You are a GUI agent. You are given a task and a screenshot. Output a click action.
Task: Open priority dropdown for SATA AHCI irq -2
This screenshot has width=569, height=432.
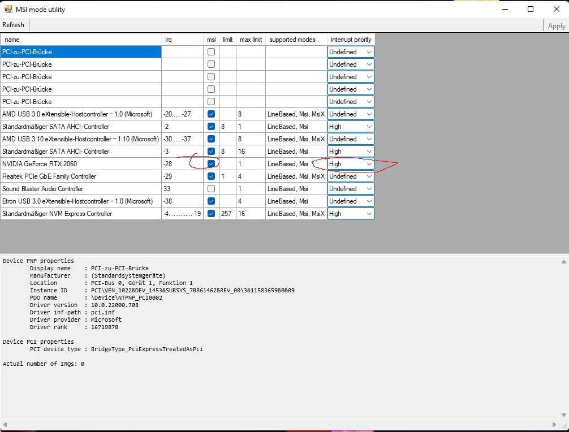(x=351, y=127)
